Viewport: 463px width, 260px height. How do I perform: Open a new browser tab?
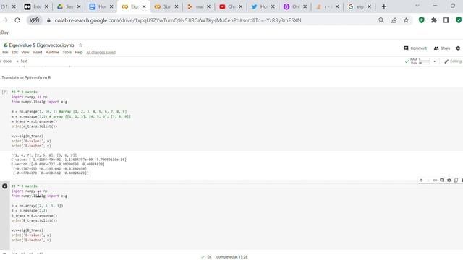coord(384,6)
